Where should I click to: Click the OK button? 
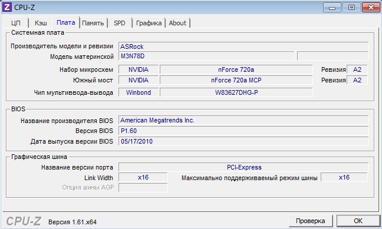click(358, 221)
